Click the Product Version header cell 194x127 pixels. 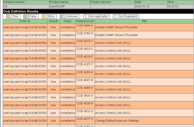(x=112, y=2)
